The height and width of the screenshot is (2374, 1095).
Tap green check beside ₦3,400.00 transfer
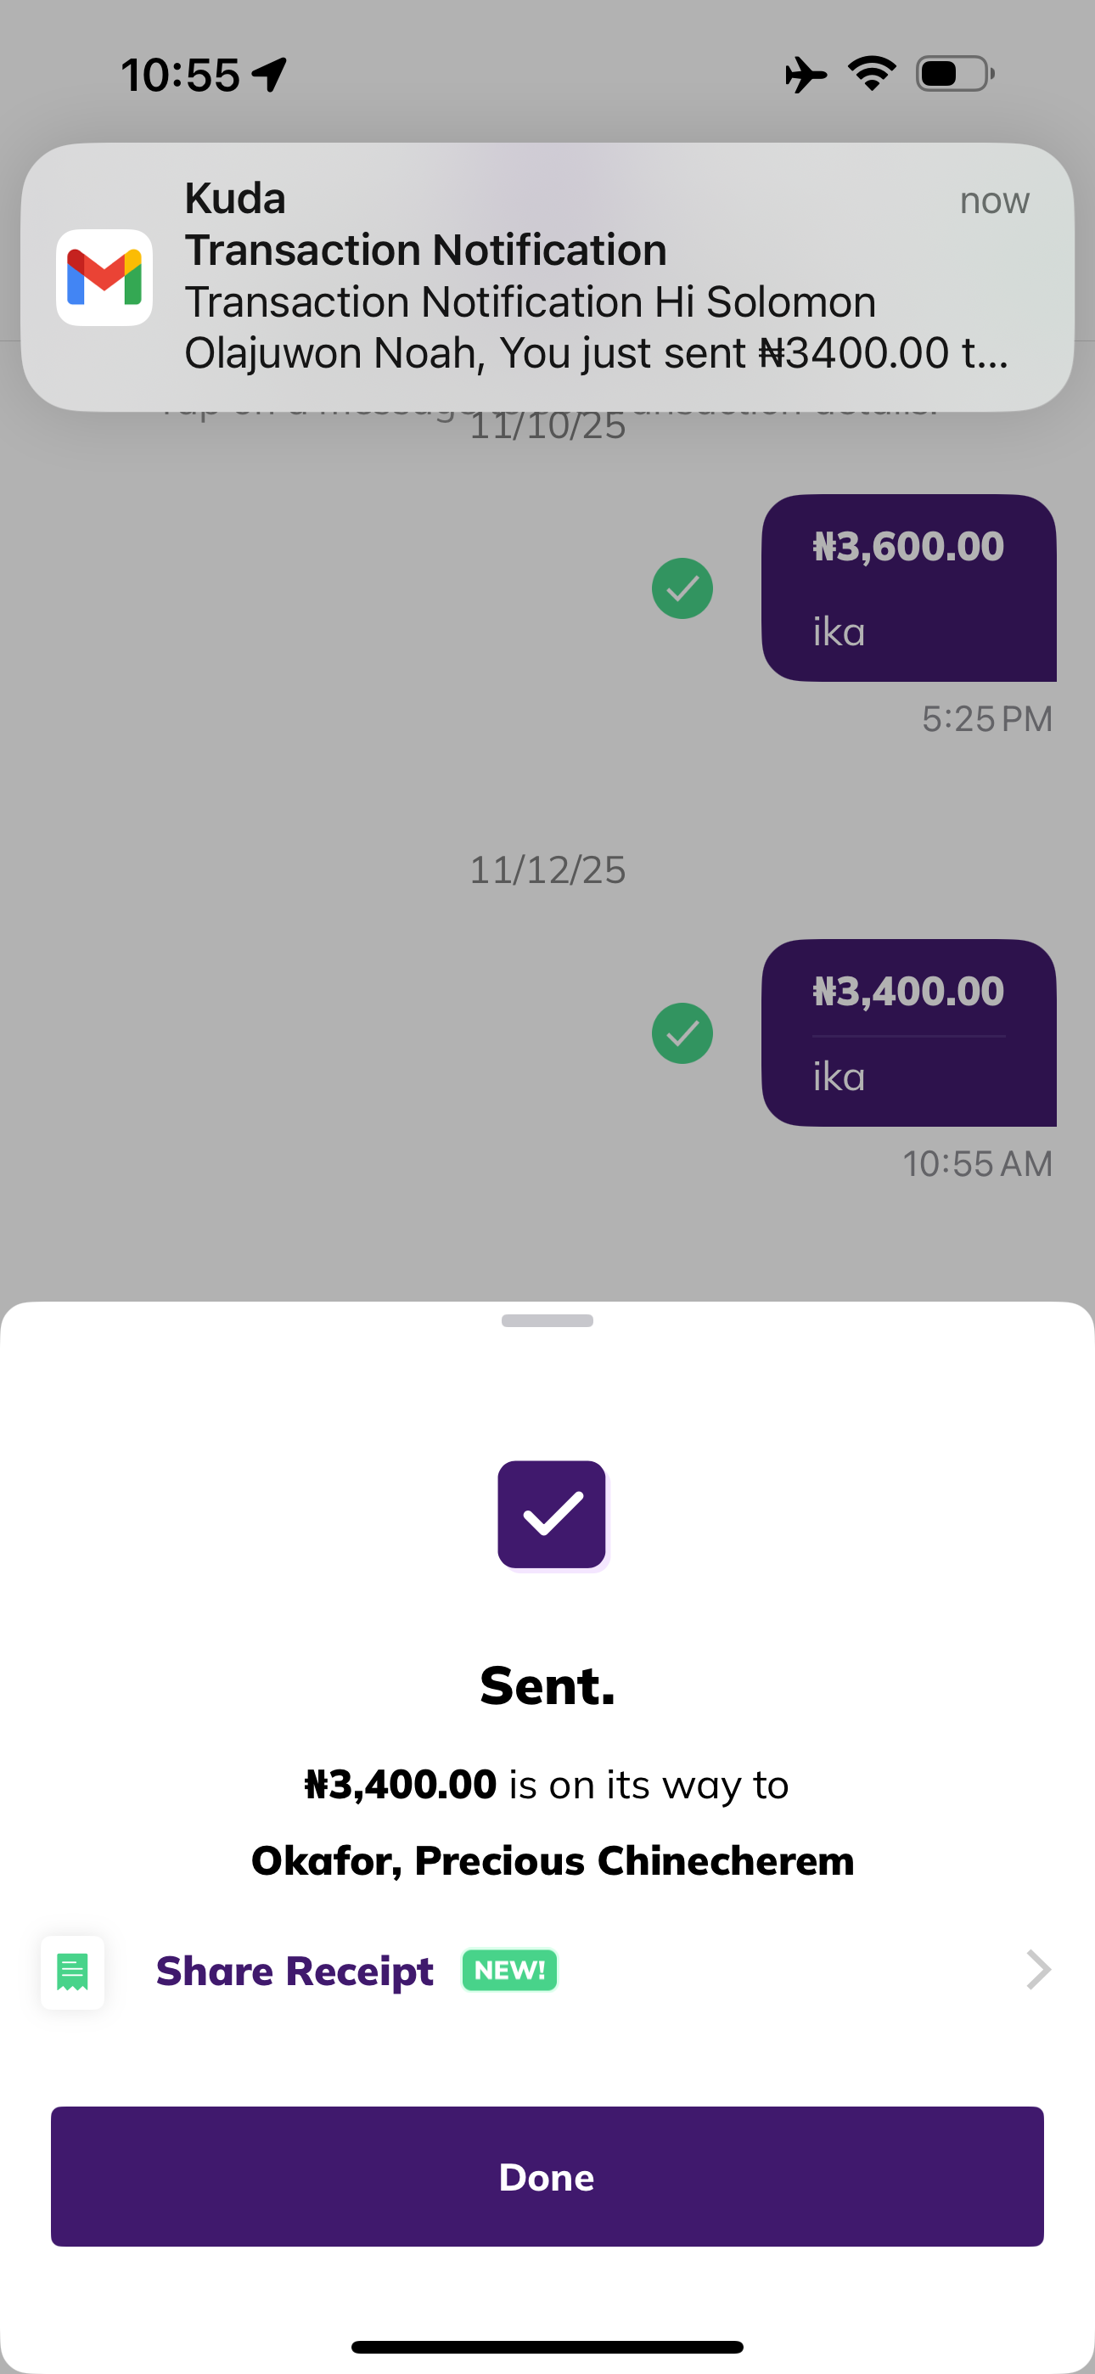coord(682,1033)
